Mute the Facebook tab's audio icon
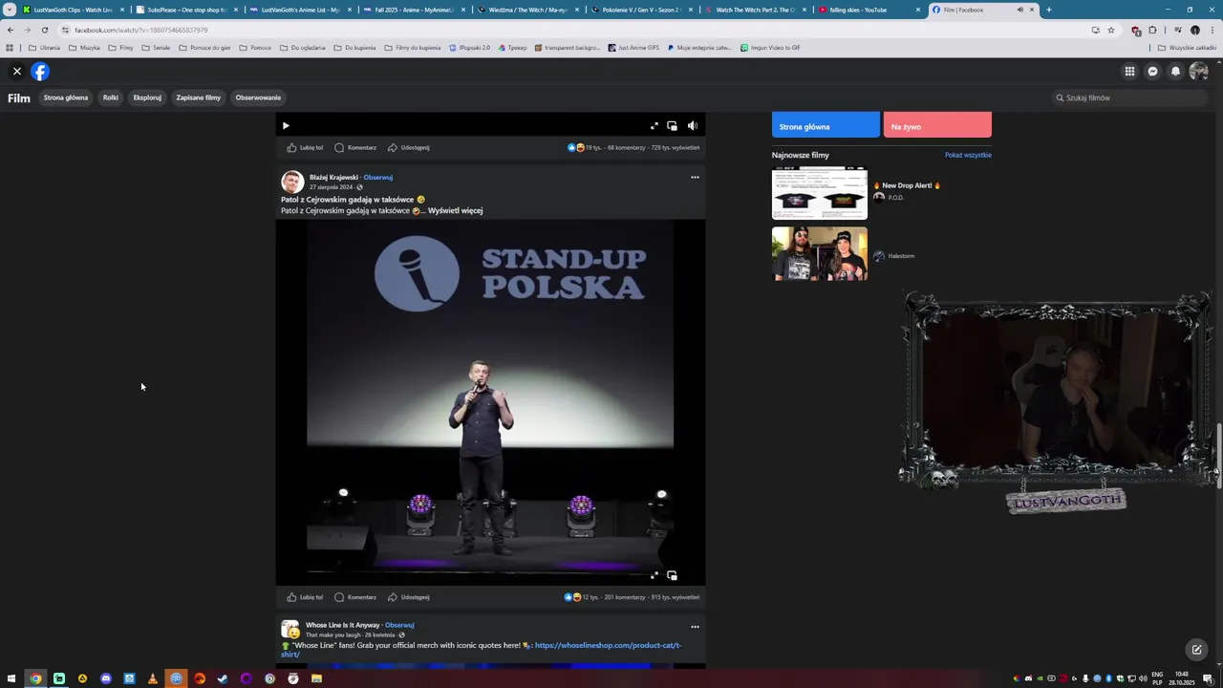The image size is (1223, 688). tap(1019, 10)
